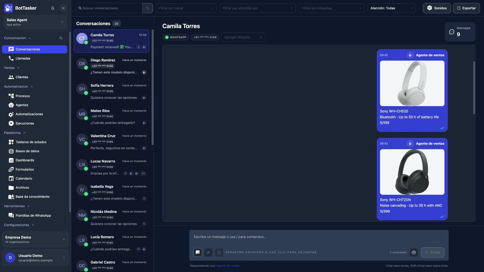Go to Conversaciones in sidebar
484x272 pixels.
34,49
